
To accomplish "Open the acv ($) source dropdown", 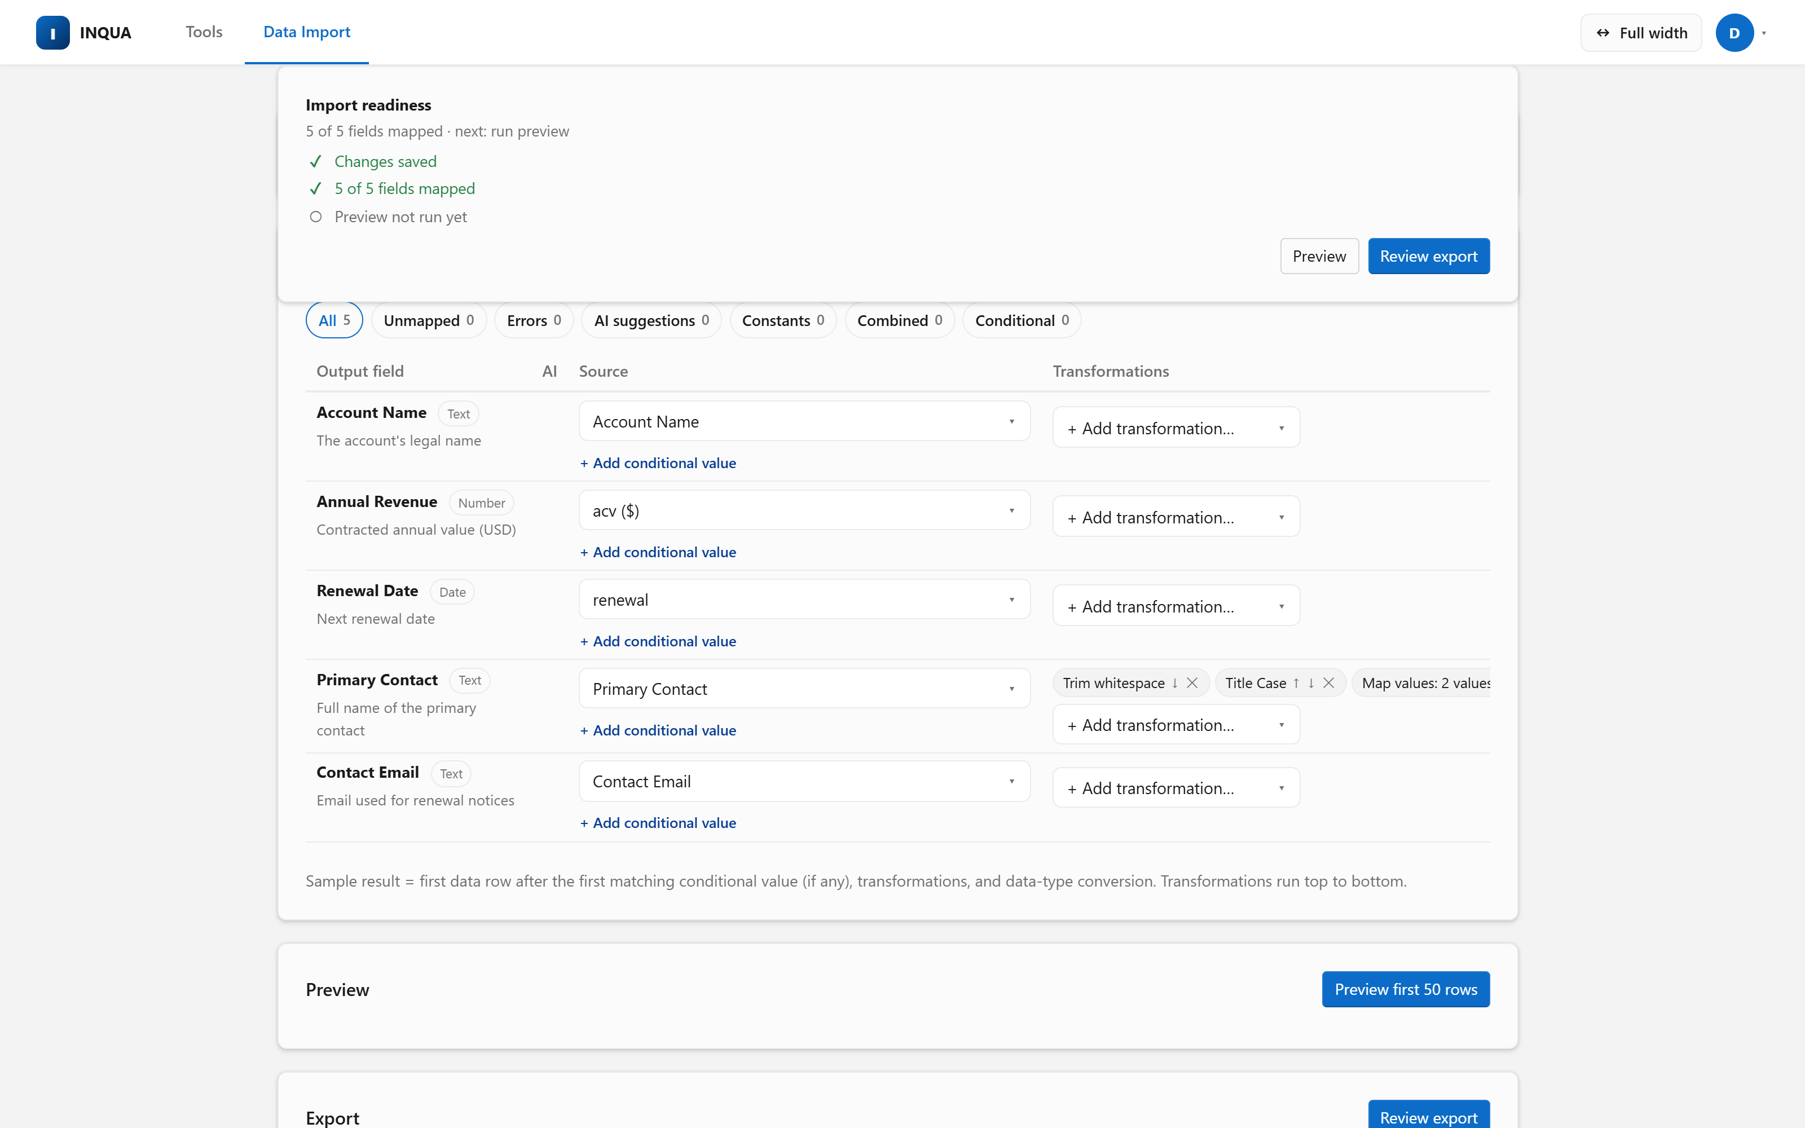I will click(804, 510).
